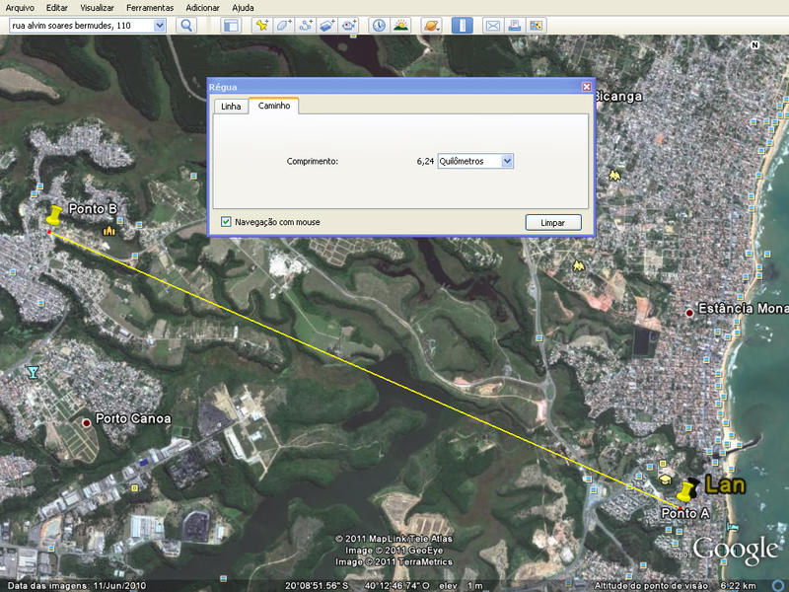
Task: Click the red ruler endpoint at Ponto B
Action: click(x=49, y=232)
